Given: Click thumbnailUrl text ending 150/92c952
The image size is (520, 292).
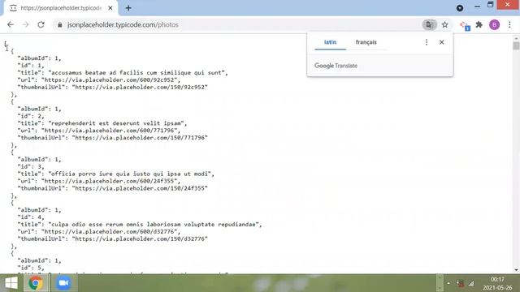Looking at the screenshot, I should pos(140,88).
